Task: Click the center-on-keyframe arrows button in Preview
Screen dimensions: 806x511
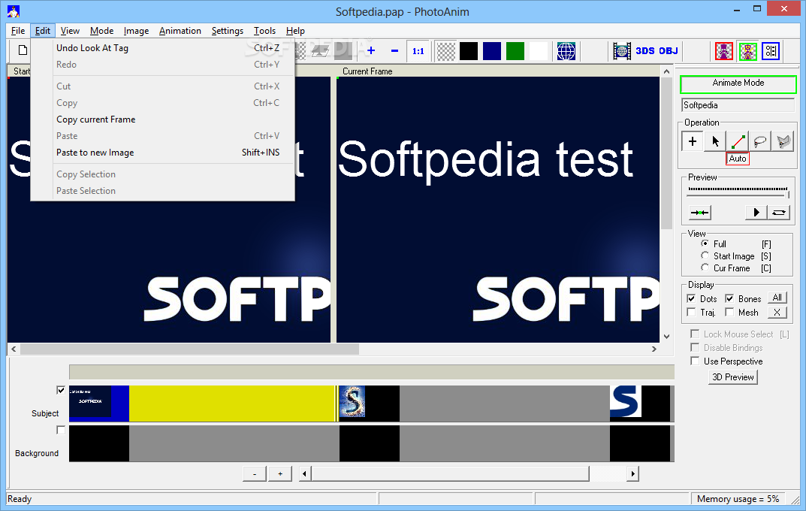Action: click(x=699, y=213)
